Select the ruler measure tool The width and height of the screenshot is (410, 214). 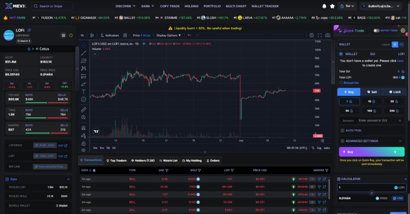[84, 110]
